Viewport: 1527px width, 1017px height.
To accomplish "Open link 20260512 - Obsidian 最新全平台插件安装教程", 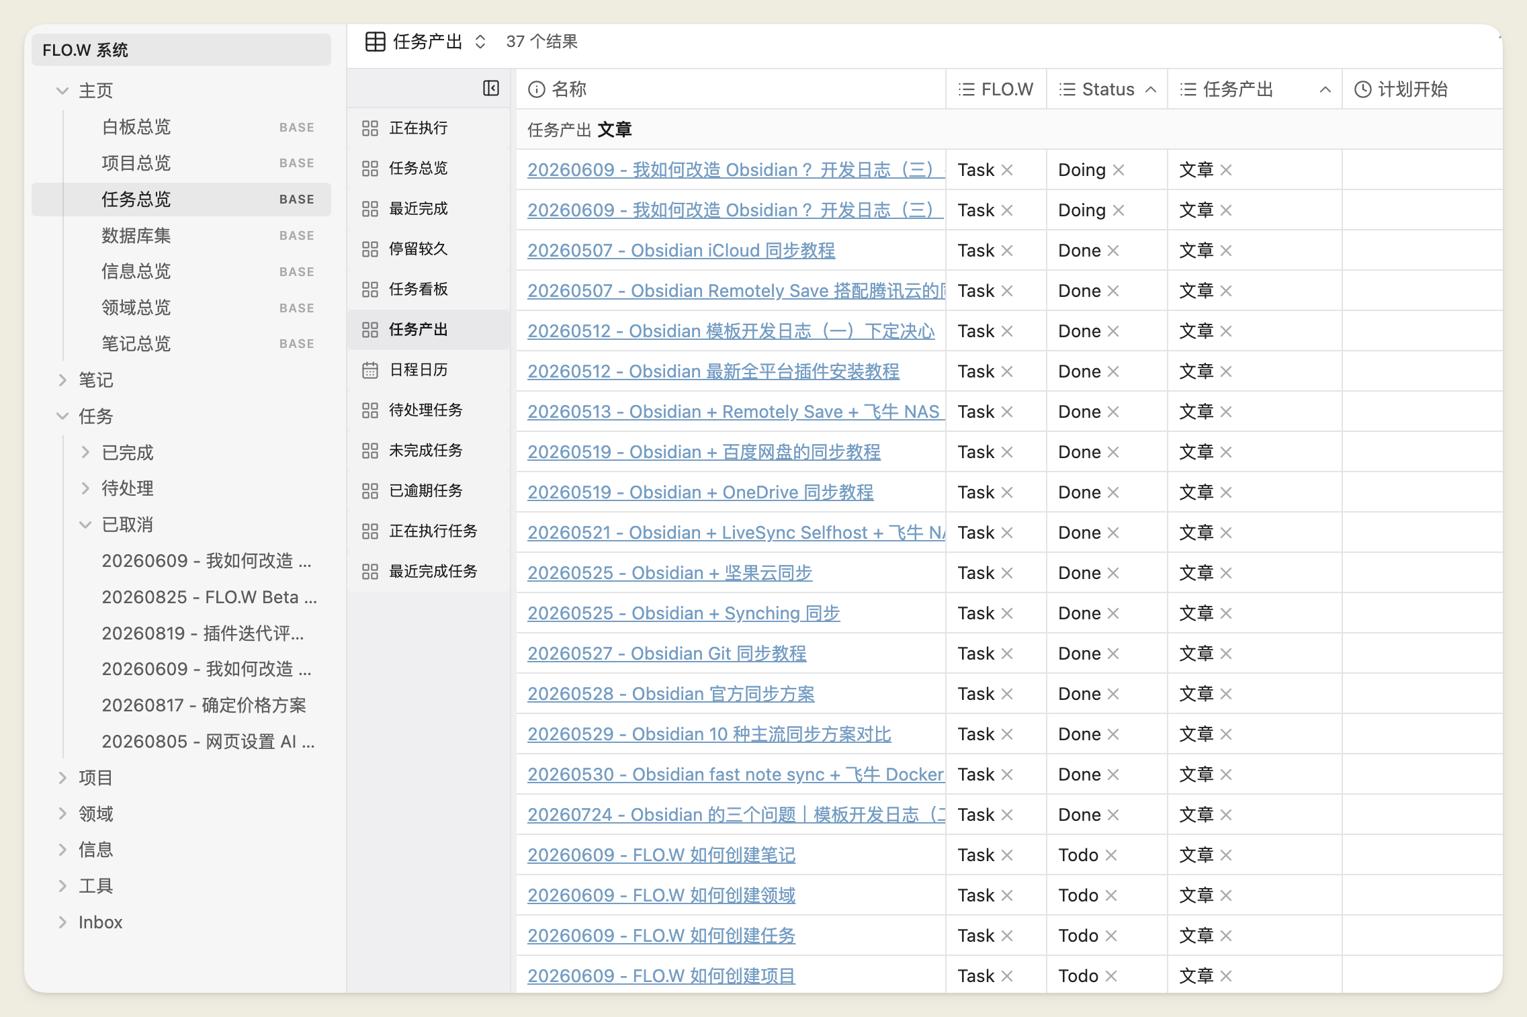I will (x=713, y=371).
